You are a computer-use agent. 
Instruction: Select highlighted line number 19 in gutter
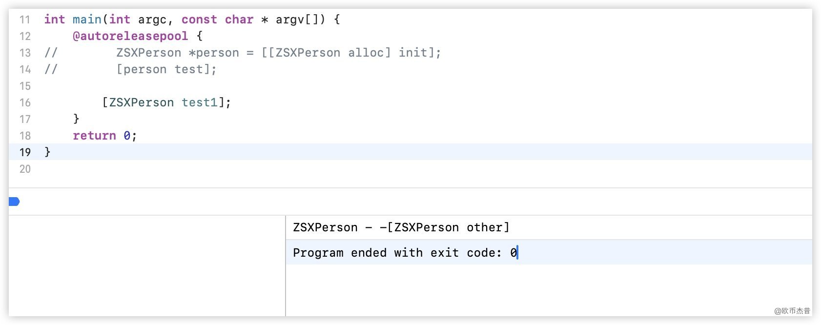tap(25, 152)
